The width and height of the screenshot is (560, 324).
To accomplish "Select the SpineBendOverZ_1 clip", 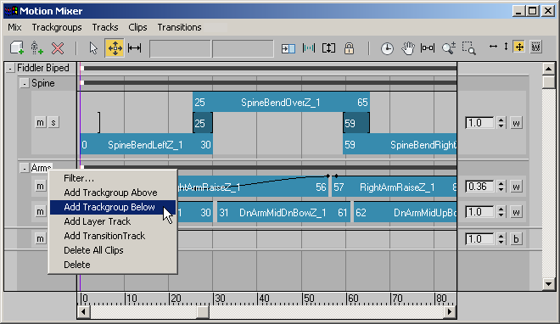I will (281, 103).
